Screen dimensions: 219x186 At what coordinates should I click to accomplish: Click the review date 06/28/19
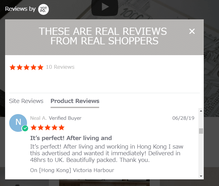tap(183, 118)
